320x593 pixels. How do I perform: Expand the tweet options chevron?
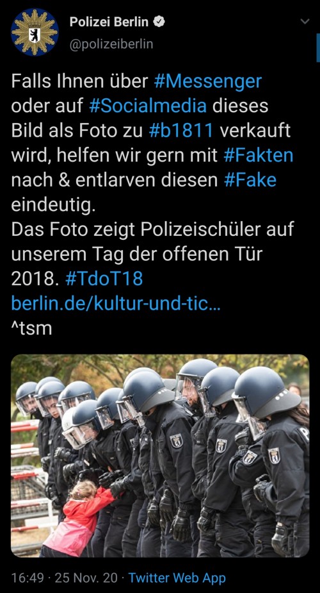coord(305,22)
